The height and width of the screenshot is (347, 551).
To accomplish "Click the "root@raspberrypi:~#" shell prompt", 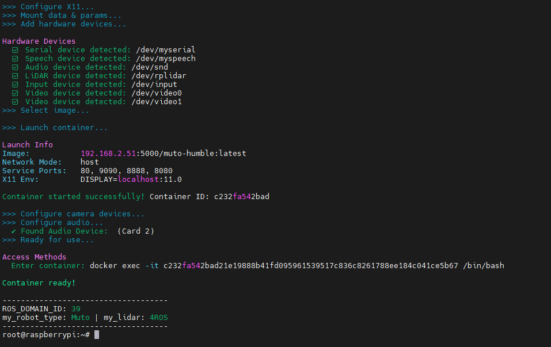I will [x=46, y=335].
